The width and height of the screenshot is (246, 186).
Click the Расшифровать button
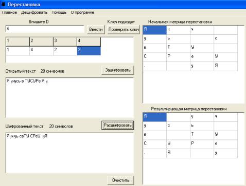118,126
